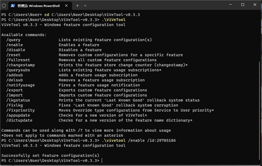The width and height of the screenshot is (262, 166).
Task: Click the /changestamp command text
Action: (x=21, y=65)
